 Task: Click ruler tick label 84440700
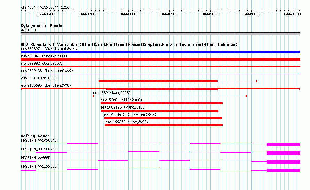[87, 14]
